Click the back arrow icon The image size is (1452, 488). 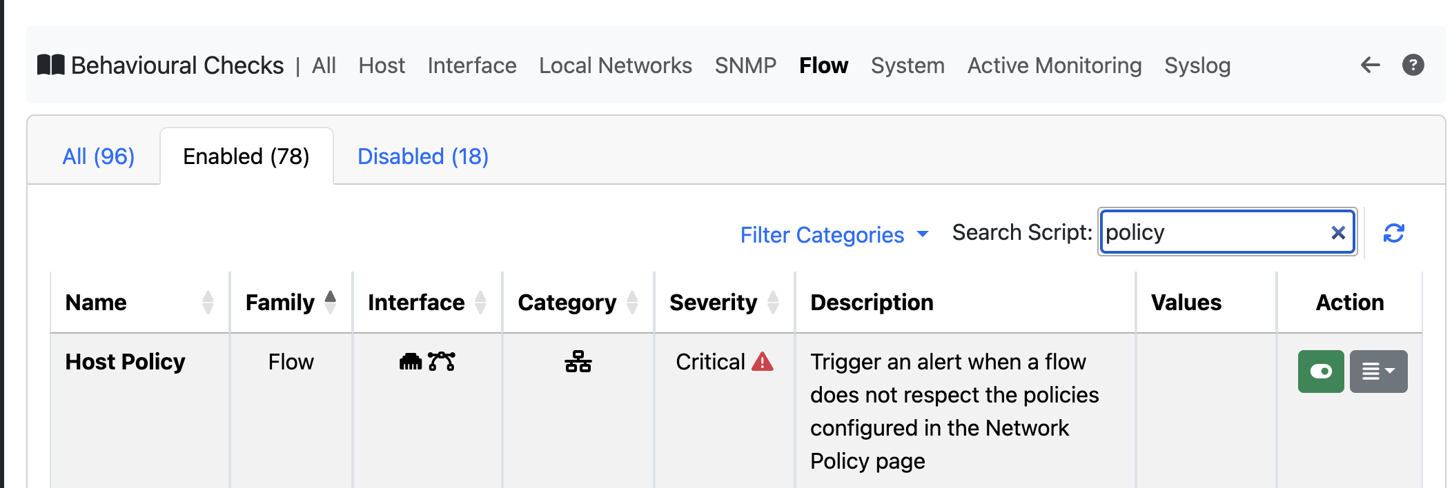1370,65
